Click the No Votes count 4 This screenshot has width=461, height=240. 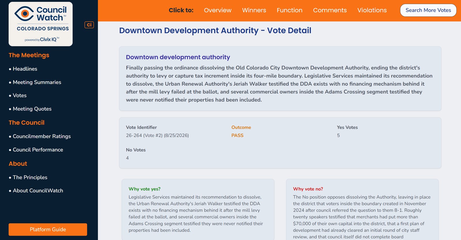tap(127, 158)
